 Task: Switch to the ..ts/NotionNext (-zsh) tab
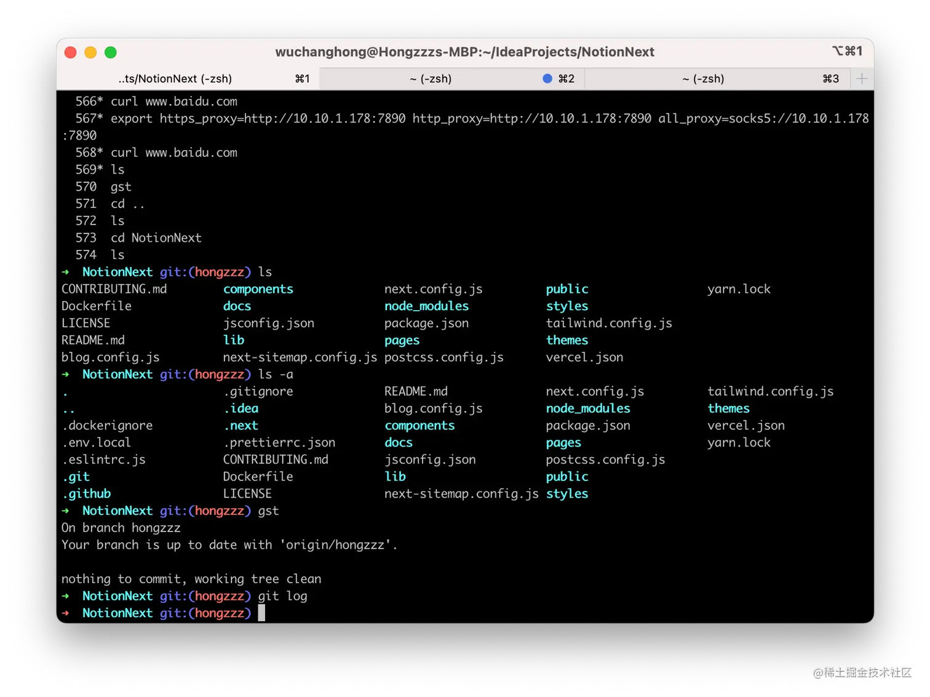pyautogui.click(x=188, y=79)
